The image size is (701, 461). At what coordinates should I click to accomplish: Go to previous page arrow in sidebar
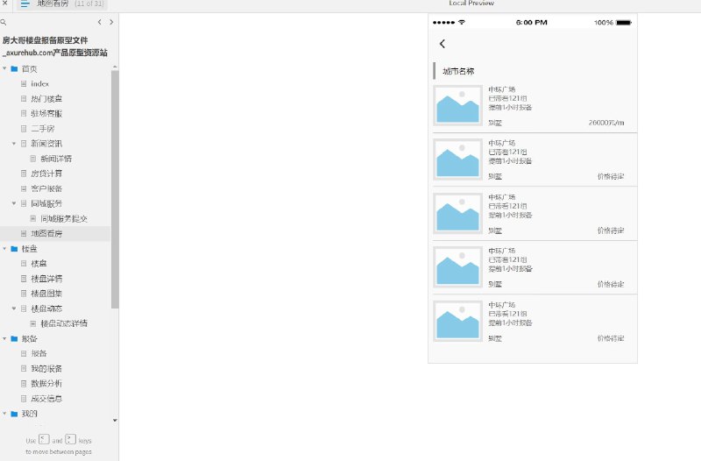pyautogui.click(x=99, y=22)
